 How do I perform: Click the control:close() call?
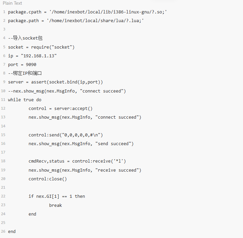[x=48, y=179]
